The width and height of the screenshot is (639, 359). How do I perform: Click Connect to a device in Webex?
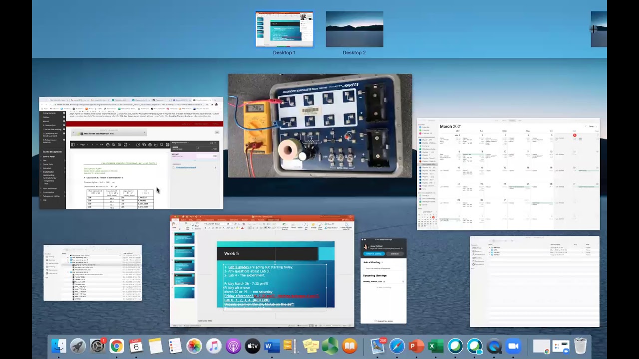[384, 321]
